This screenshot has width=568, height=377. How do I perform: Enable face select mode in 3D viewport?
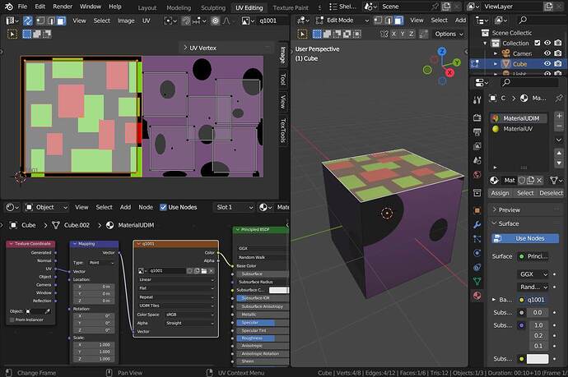(x=398, y=21)
